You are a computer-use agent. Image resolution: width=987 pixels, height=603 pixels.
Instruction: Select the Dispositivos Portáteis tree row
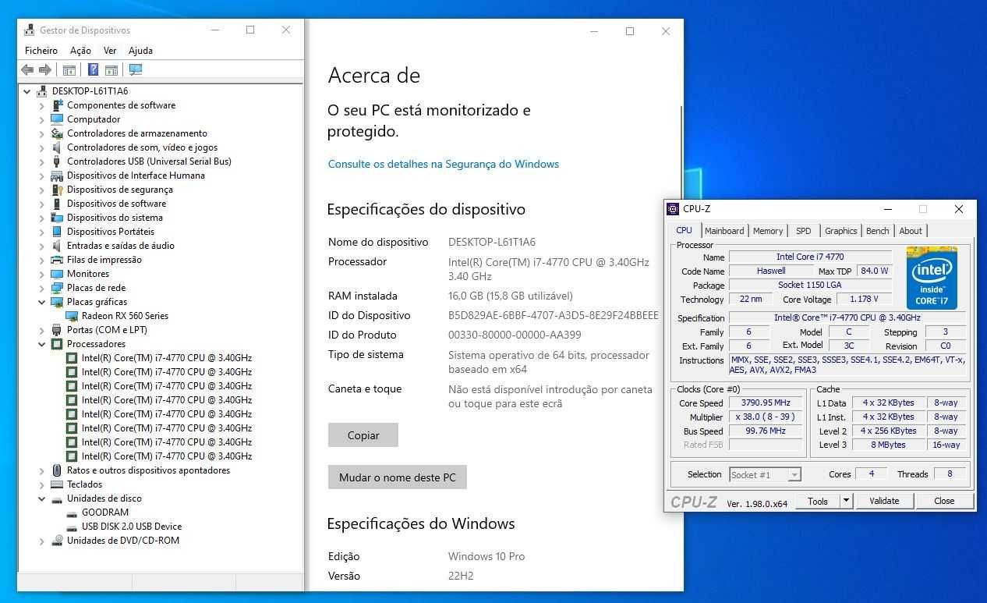[111, 232]
